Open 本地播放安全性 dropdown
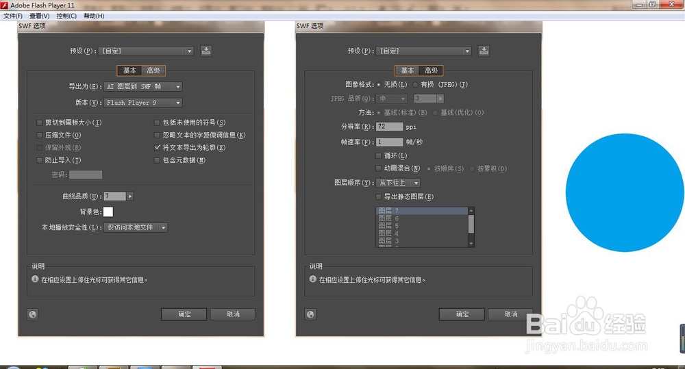Screen dimensions: 685x369 (x=136, y=227)
